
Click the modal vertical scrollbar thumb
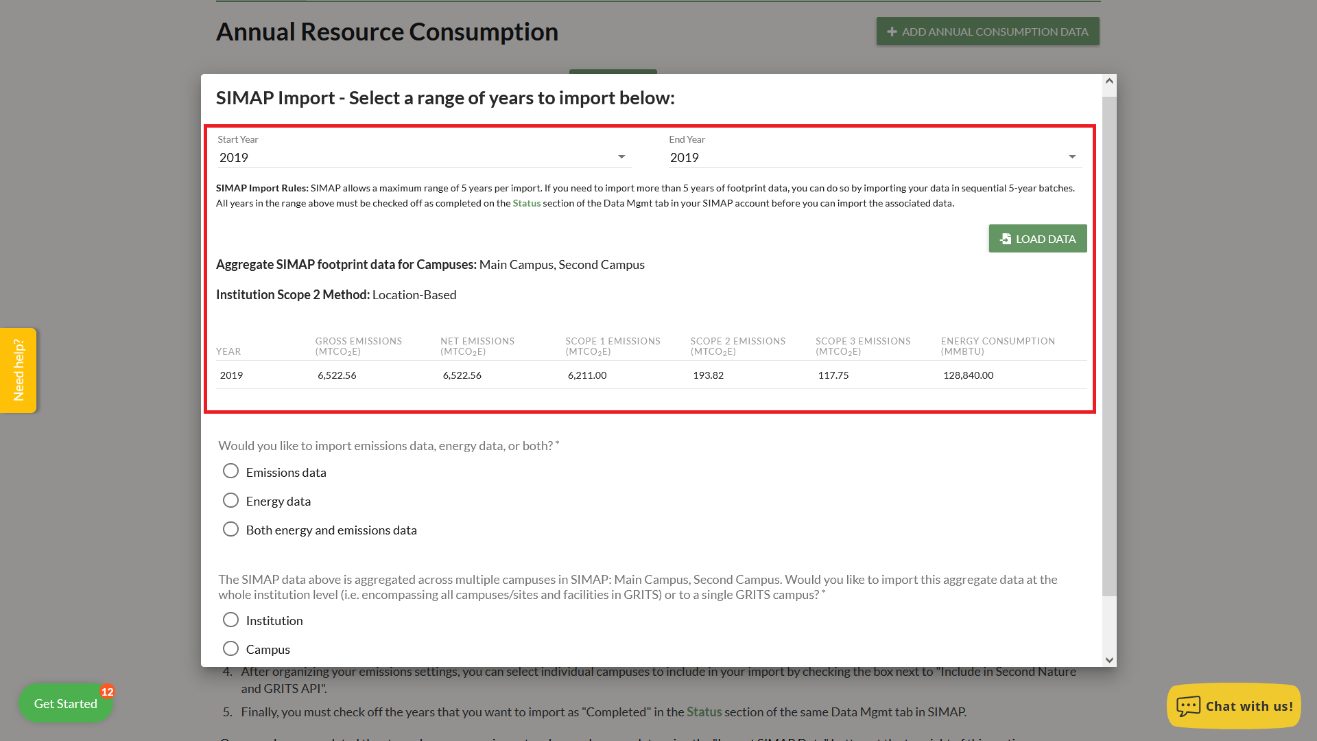1109,346
